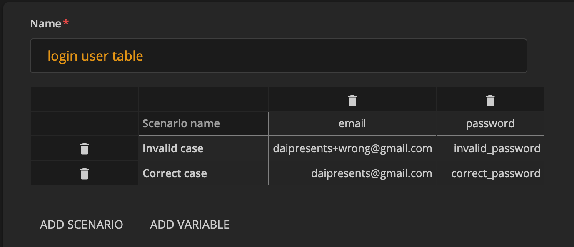Remove the Correct case scenario row
Image resolution: width=574 pixels, height=247 pixels.
[x=85, y=173]
